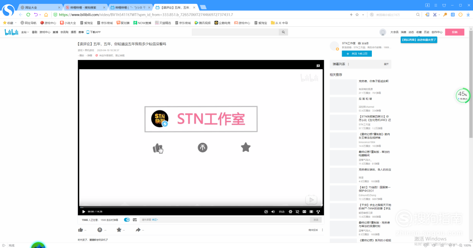
Task: Click the key password manager icon
Action: pos(445,14)
